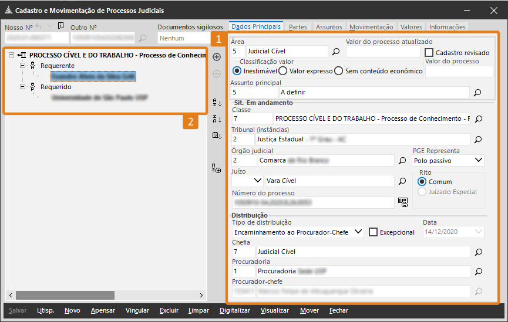Enable the Cadastro revisado checkbox
Screen dimensions: 508x322
[x=429, y=53]
